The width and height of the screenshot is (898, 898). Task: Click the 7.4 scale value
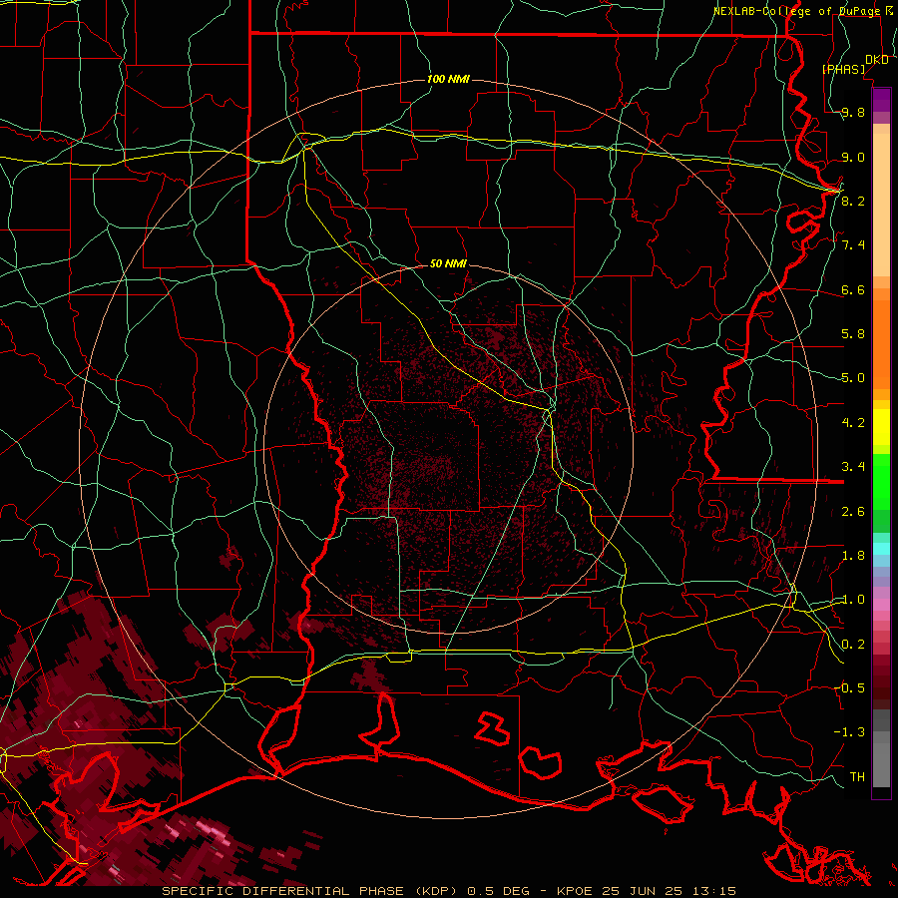[x=853, y=245]
